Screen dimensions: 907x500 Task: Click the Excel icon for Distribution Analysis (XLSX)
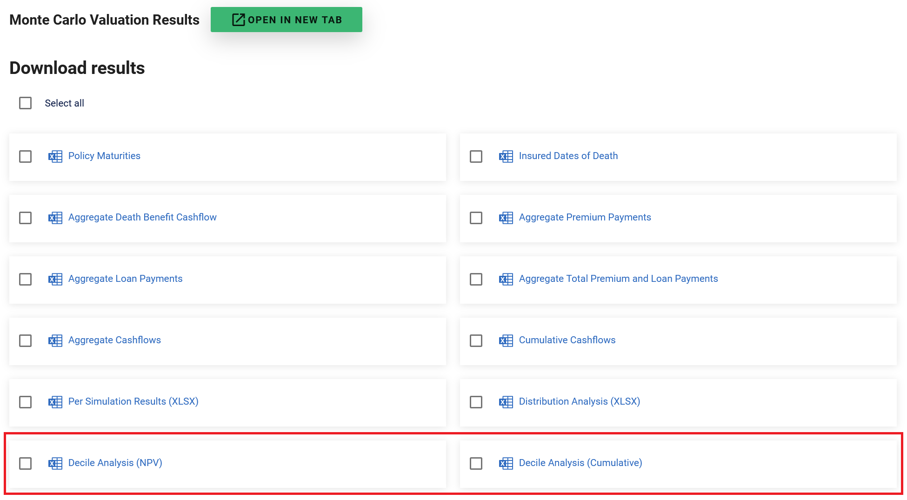click(x=506, y=402)
